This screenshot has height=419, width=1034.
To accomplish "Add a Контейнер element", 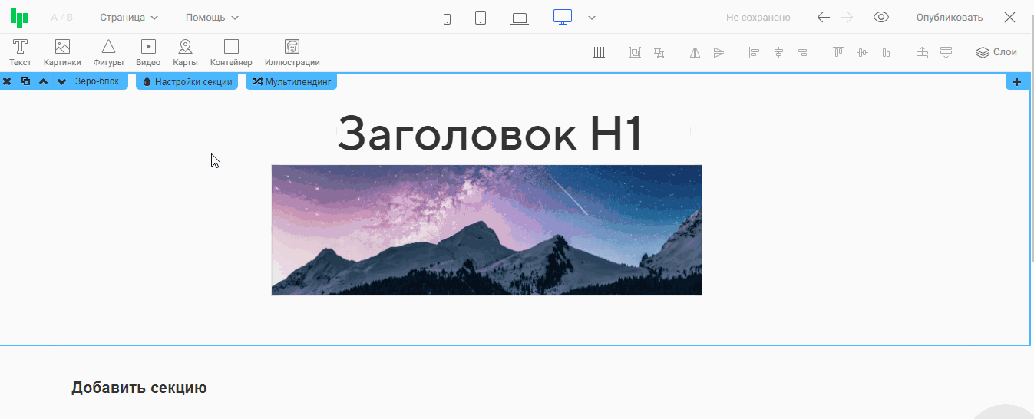I will [231, 52].
